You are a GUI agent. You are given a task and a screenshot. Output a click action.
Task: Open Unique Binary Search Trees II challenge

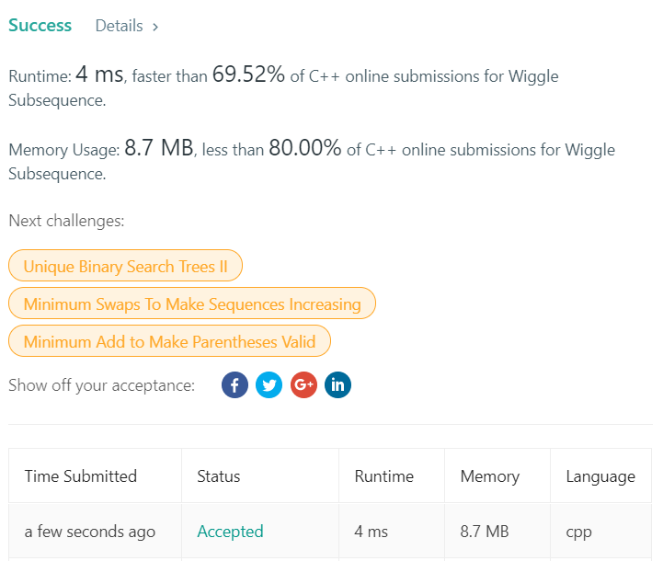tap(125, 267)
